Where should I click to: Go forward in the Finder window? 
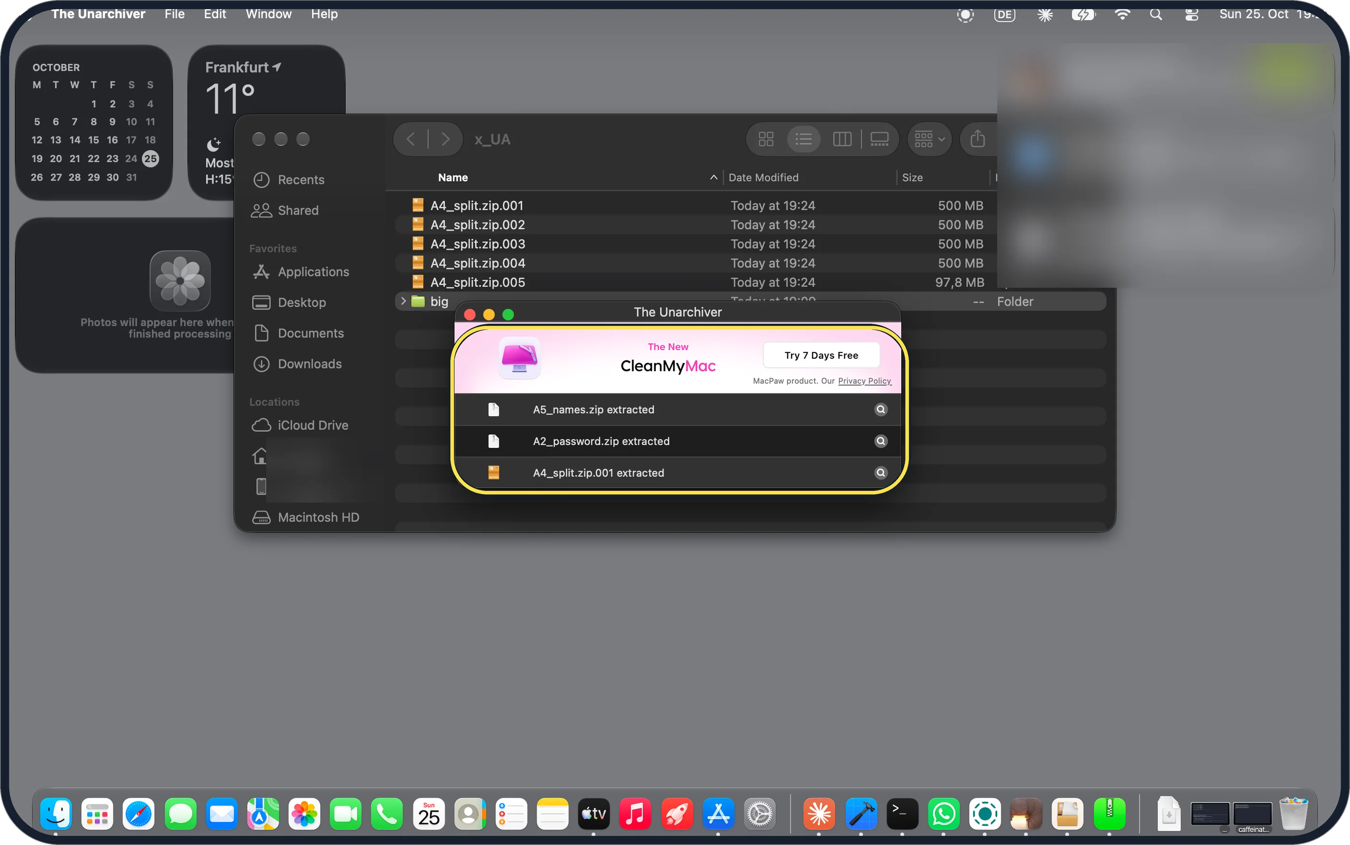point(444,139)
